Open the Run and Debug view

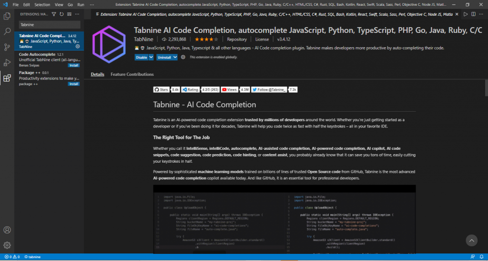(7, 63)
